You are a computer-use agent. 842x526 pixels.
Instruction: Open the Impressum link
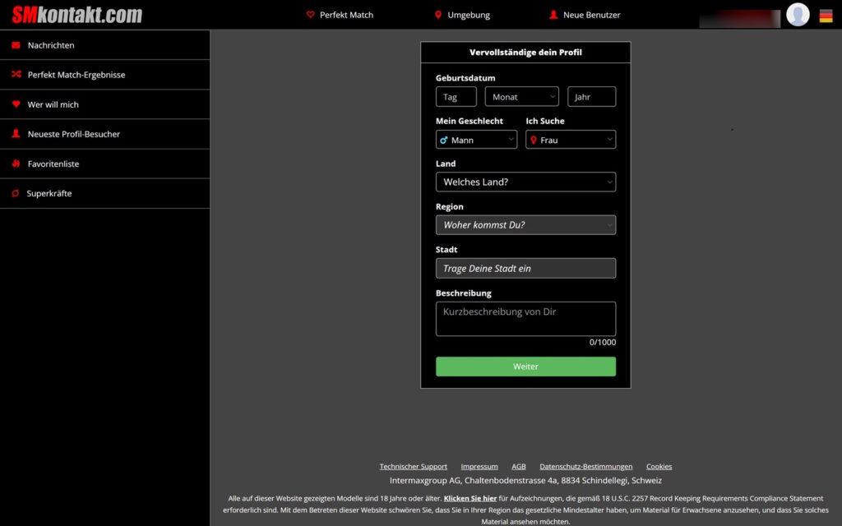479,467
